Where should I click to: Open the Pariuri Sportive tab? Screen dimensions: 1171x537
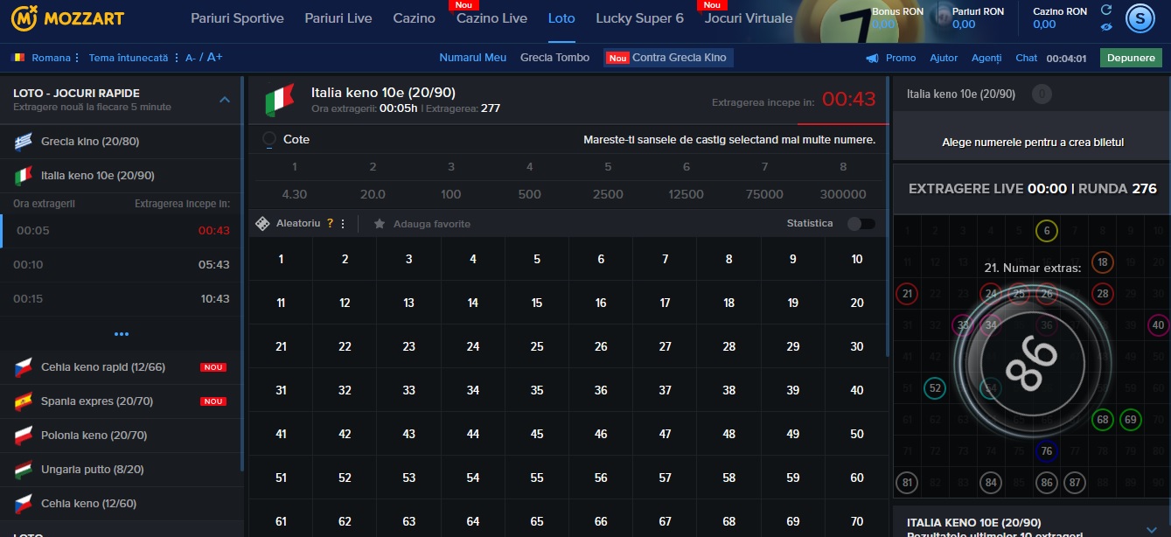pyautogui.click(x=237, y=18)
